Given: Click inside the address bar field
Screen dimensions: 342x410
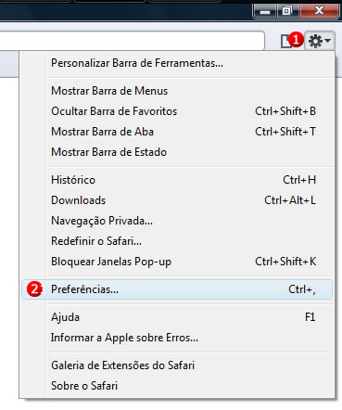Looking at the screenshot, I should [133, 41].
